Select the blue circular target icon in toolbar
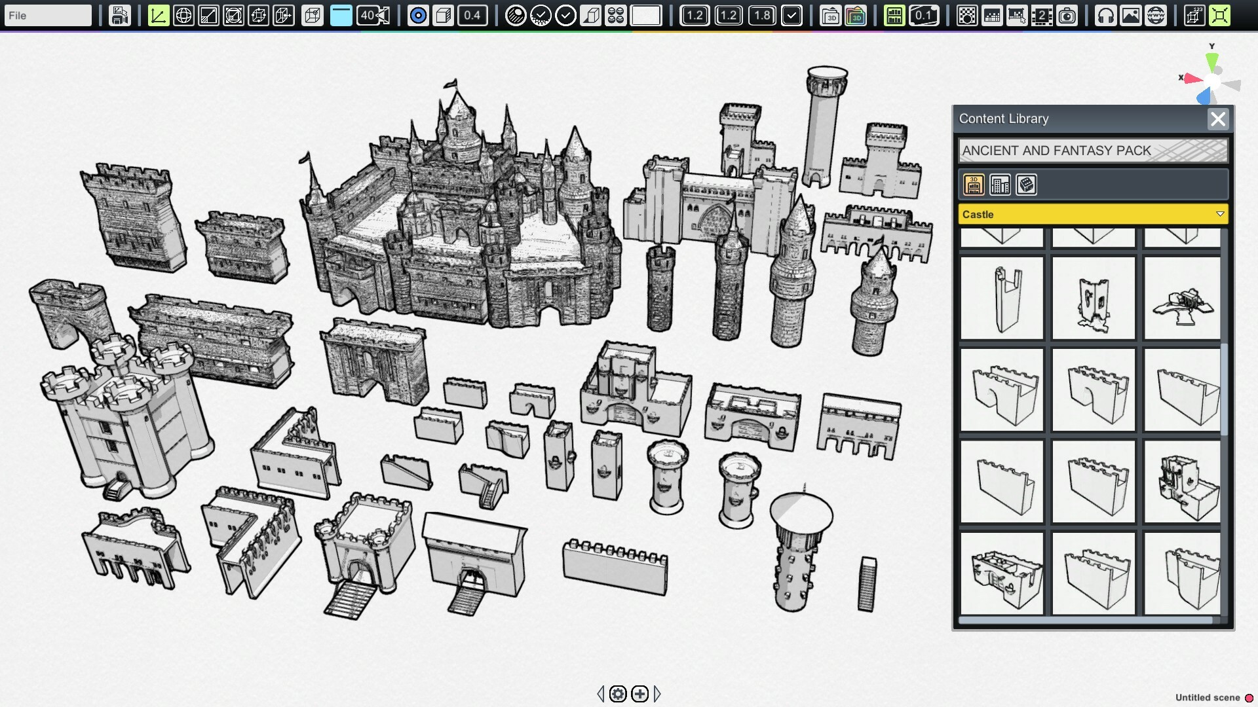Image resolution: width=1258 pixels, height=707 pixels. click(x=418, y=15)
